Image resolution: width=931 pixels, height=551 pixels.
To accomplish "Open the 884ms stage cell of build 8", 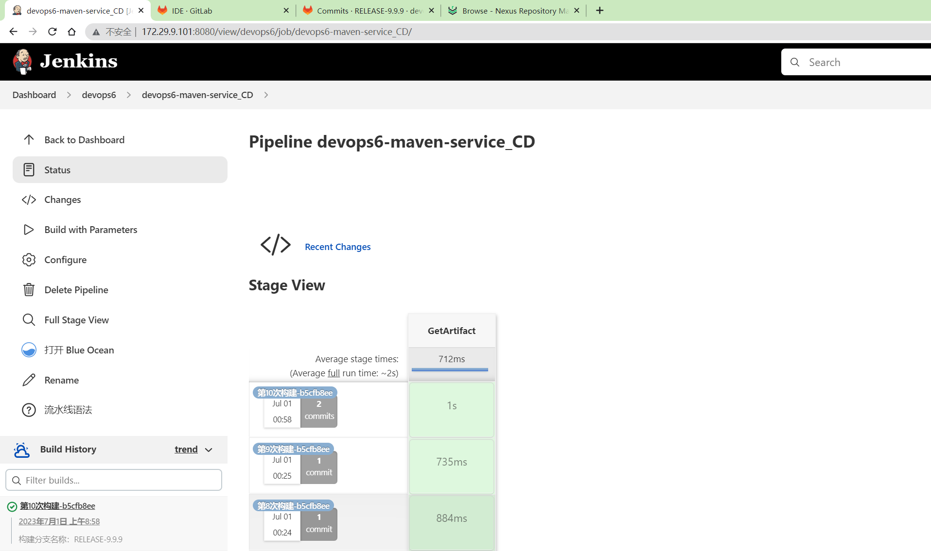I will click(x=452, y=522).
